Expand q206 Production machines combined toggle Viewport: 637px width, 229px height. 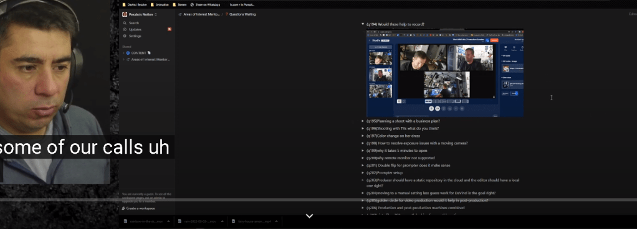pyautogui.click(x=363, y=208)
